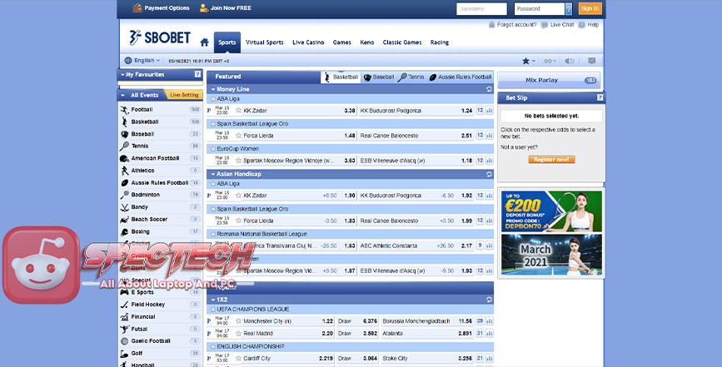This screenshot has width=722, height=367.
Task: Select Football sport icon in sidebar
Action: click(x=124, y=110)
